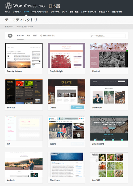133x186 pixels.
Task: Click the Twenty Sixteen theme name
Action: pyautogui.click(x=14, y=71)
